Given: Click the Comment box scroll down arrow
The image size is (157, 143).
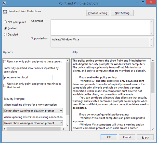Looking at the screenshot, I should coord(151,33).
